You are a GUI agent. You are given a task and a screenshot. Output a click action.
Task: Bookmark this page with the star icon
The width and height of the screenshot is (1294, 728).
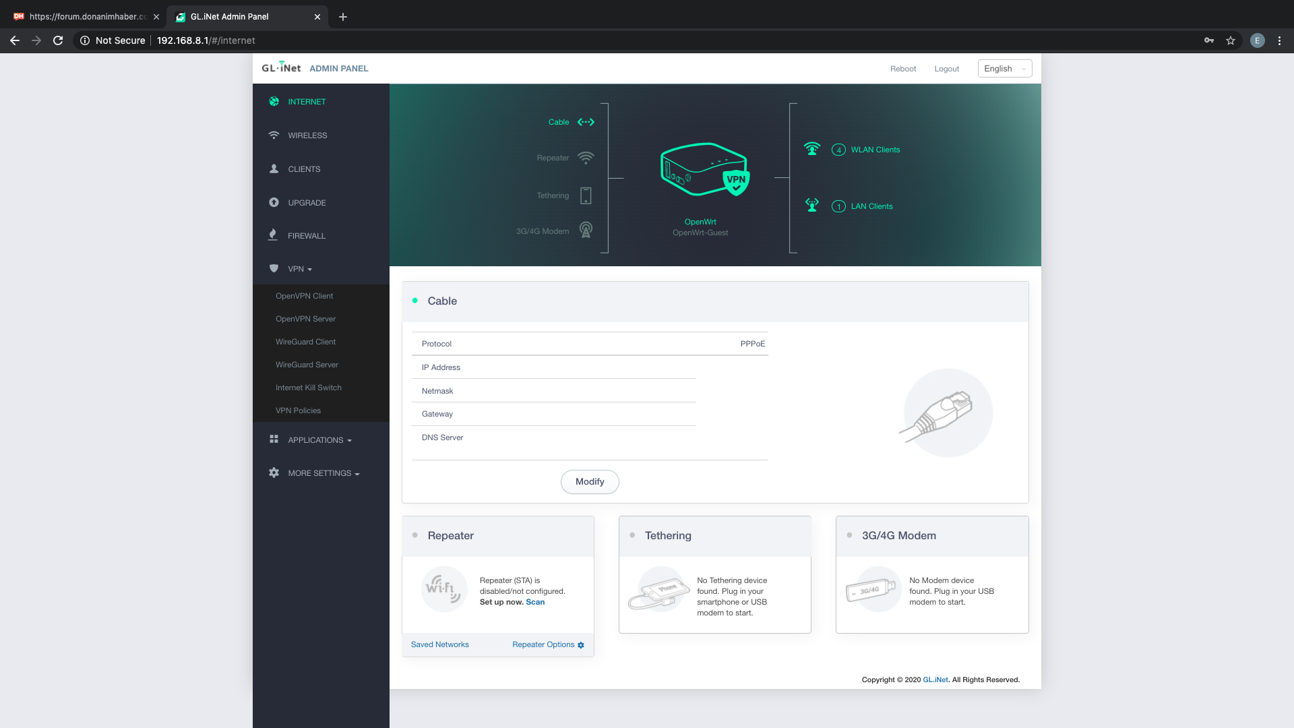pyautogui.click(x=1231, y=40)
